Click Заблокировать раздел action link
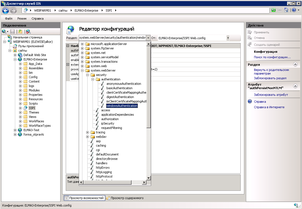 tap(270, 78)
